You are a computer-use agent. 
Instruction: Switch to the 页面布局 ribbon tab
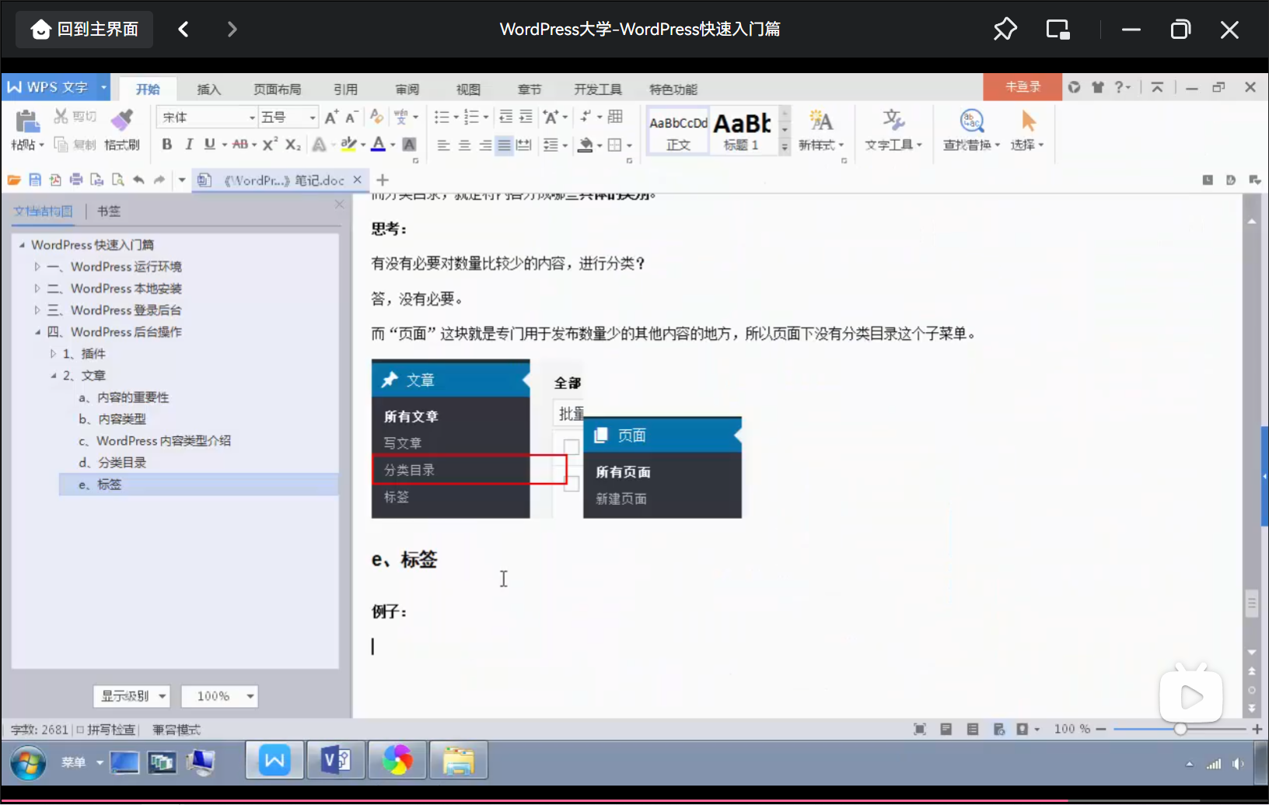[277, 89]
